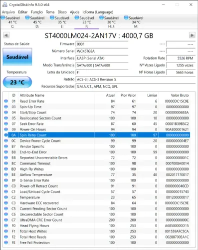Click the Modo Transferência SATA/600 field
Screen dimensions: 198x250
click(102, 65)
